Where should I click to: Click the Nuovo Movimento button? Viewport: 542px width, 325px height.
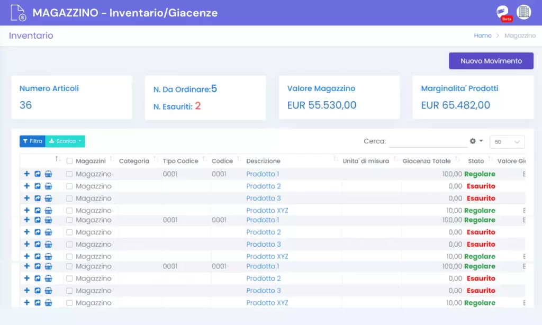coord(491,61)
